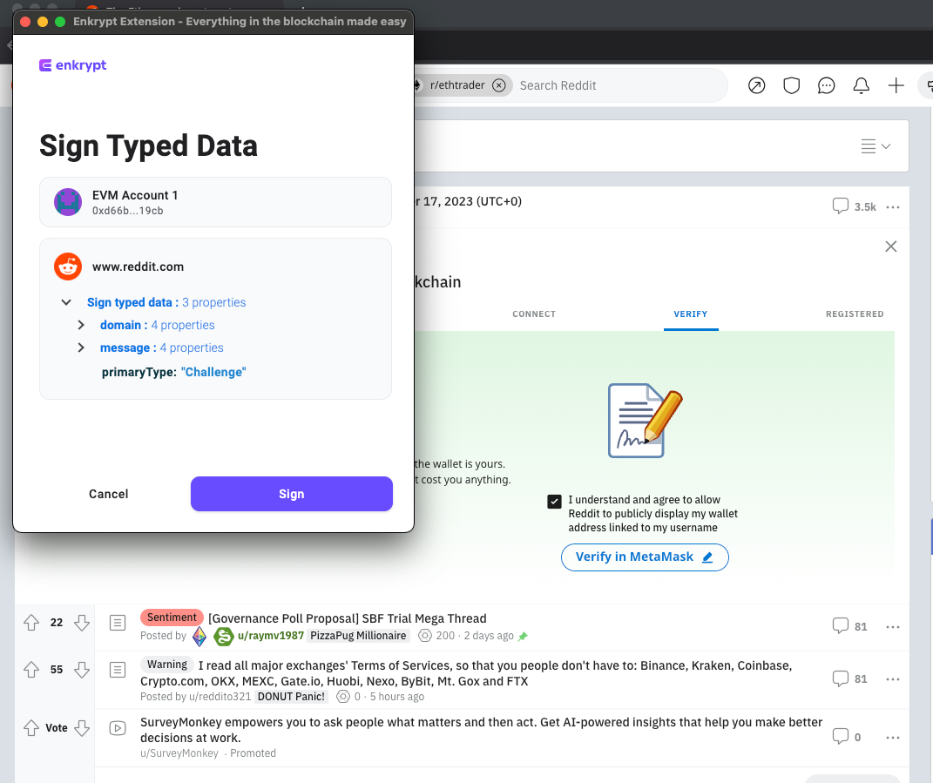933x783 pixels.
Task: Open the Reddit chat icon
Action: click(x=826, y=85)
